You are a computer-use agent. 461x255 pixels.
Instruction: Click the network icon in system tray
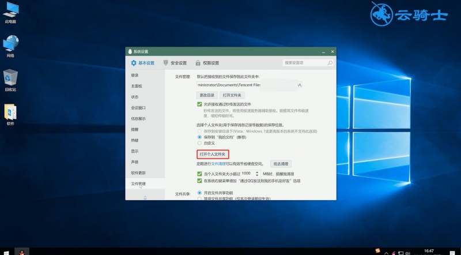coord(400,253)
